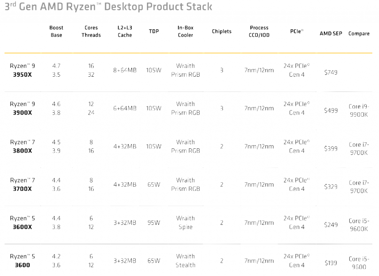Click 65W TDP in the 3700X row
The width and height of the screenshot is (379, 276).
coord(154,184)
